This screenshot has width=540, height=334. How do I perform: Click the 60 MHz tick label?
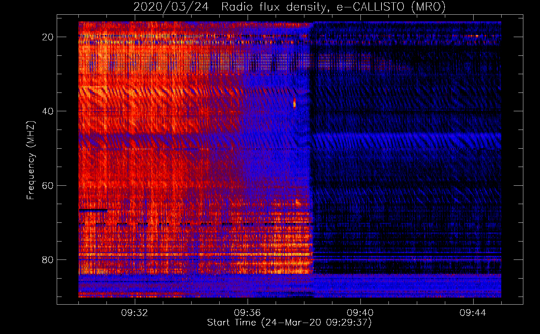tap(48, 185)
